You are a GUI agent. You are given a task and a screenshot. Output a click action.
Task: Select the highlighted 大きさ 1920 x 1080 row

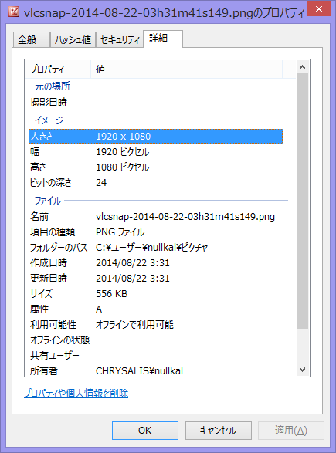coord(155,136)
